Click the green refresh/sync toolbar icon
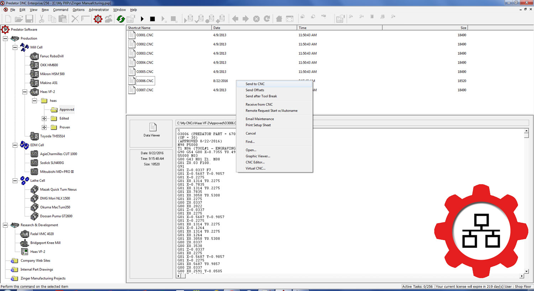Screen dimensions: 534x291 (120, 19)
